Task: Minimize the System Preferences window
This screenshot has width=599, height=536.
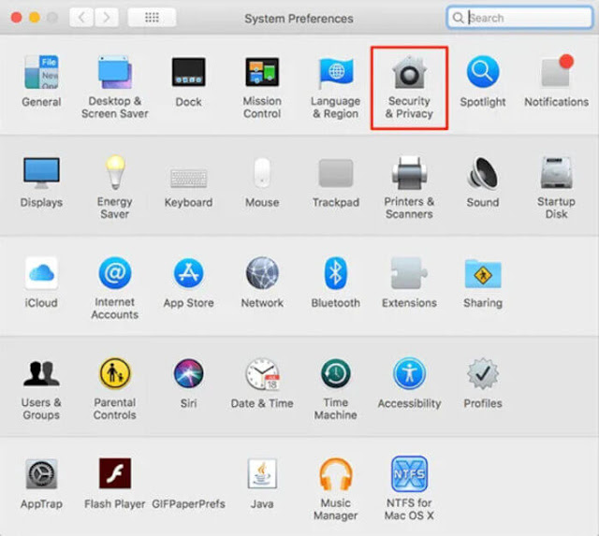Action: [x=35, y=18]
